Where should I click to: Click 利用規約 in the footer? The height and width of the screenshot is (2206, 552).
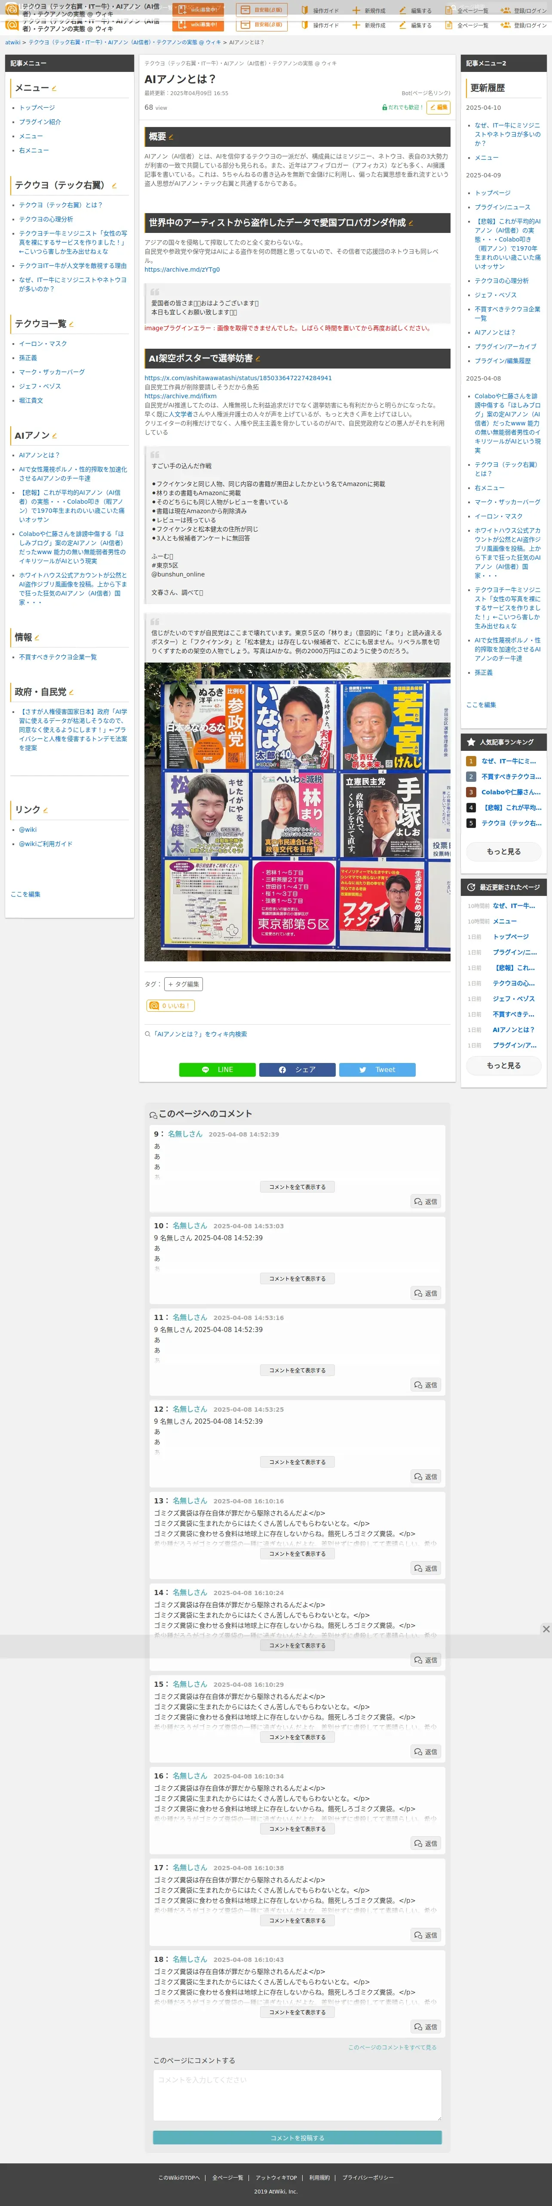(319, 2178)
